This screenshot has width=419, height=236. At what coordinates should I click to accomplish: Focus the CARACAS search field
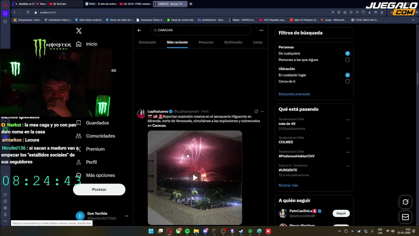[x=201, y=30]
